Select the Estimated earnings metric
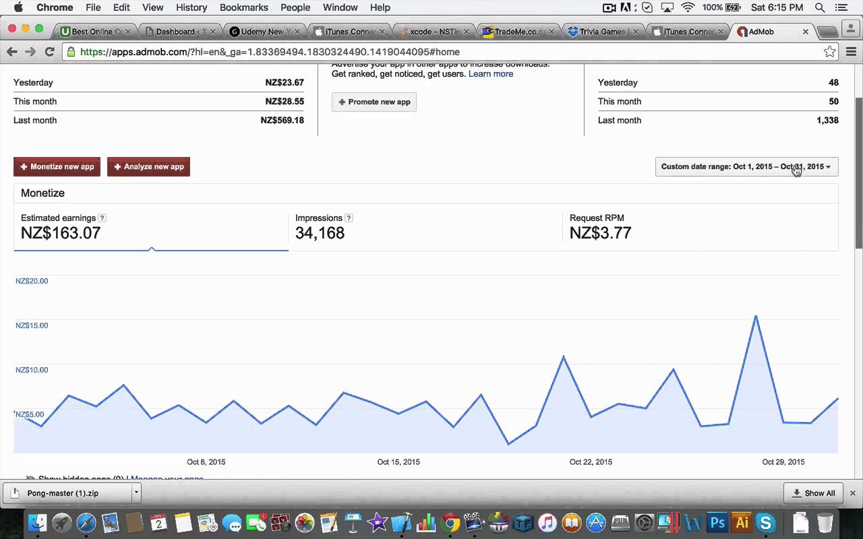Screen dimensions: 863x539 coord(151,229)
